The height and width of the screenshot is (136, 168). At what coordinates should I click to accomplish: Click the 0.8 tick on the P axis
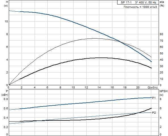[x=6, y=99]
